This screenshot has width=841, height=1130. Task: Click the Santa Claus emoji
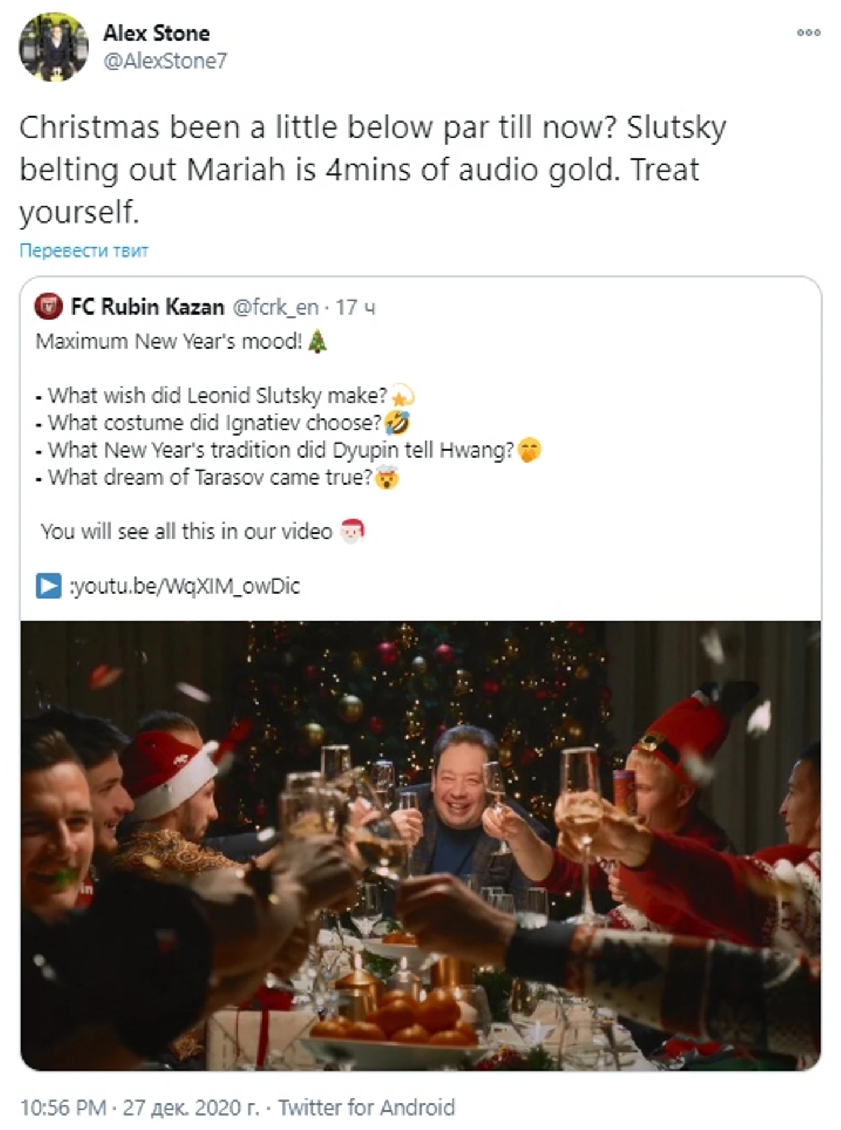[352, 531]
